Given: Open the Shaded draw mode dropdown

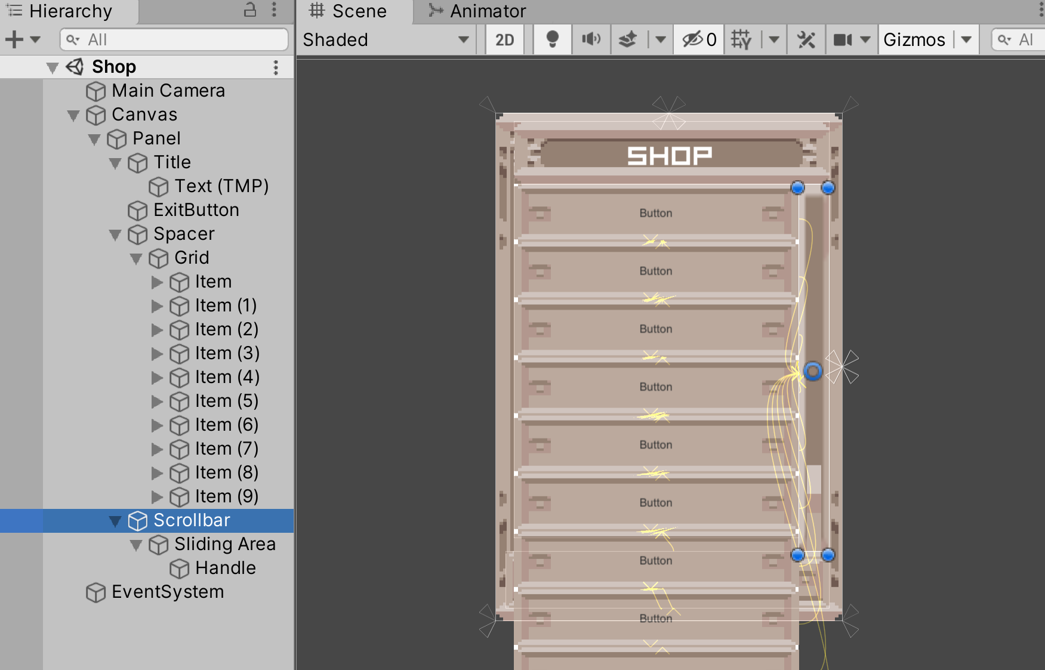Looking at the screenshot, I should (385, 40).
